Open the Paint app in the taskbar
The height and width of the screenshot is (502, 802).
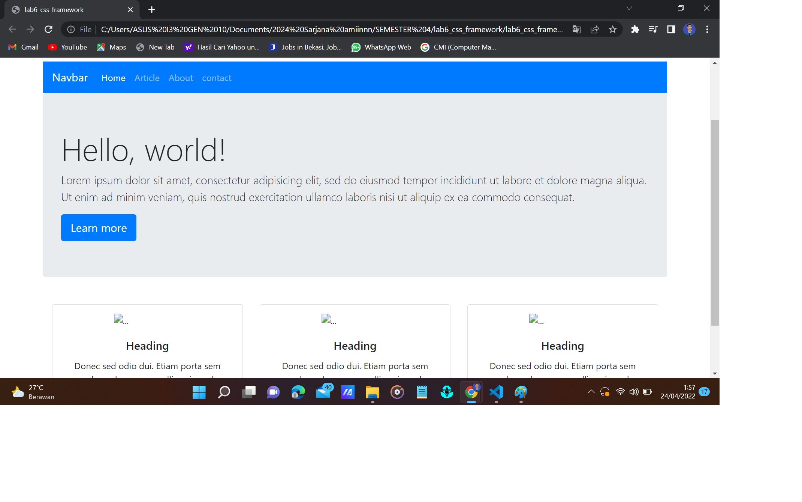click(521, 392)
